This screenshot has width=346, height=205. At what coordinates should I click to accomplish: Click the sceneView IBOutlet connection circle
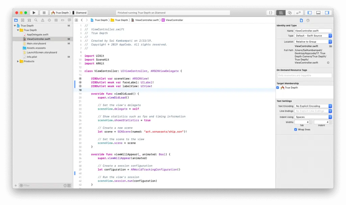point(80,79)
